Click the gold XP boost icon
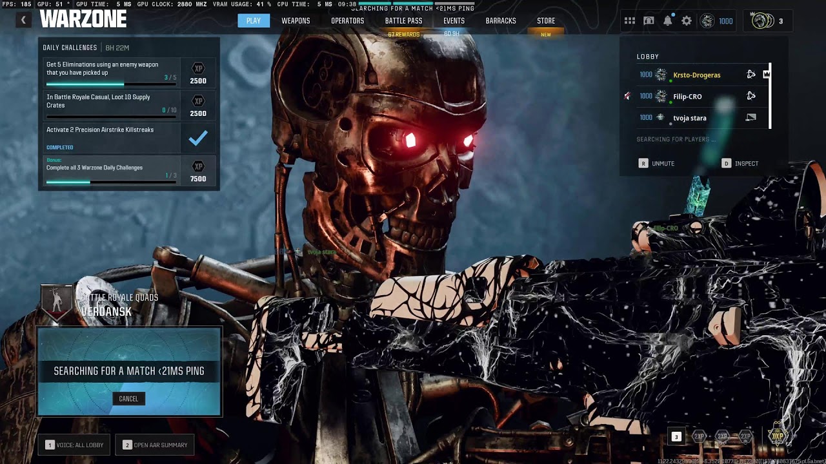Screen dimensions: 826x464 [778, 436]
